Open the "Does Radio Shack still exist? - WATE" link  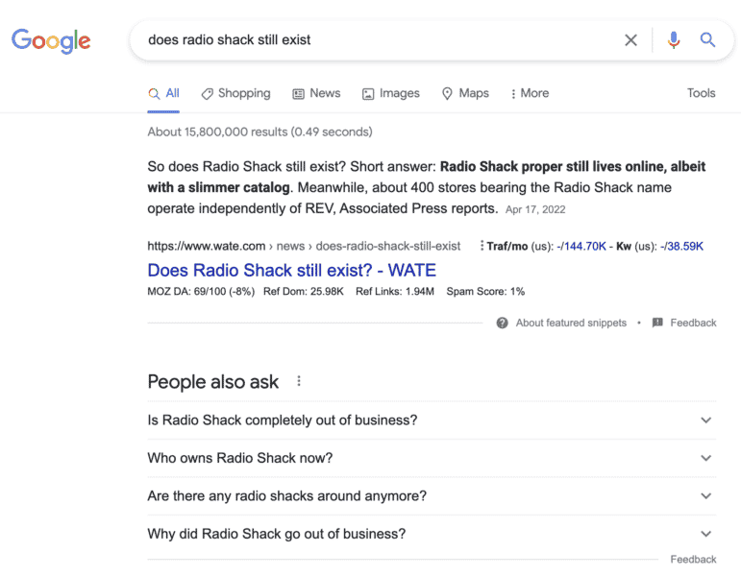291,270
